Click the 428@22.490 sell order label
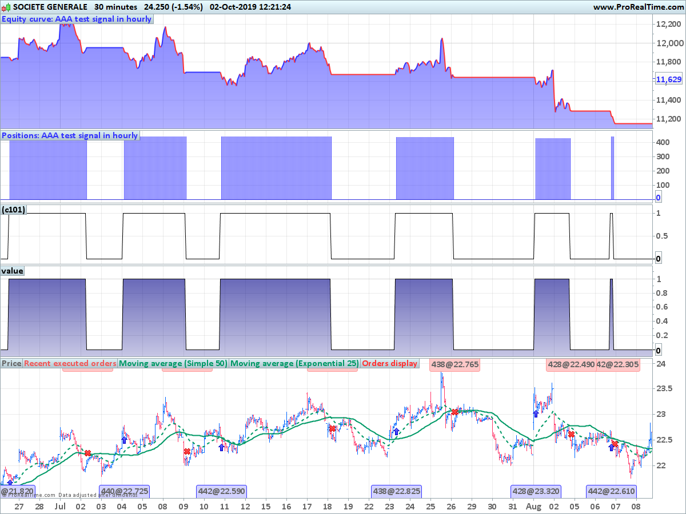 571,364
